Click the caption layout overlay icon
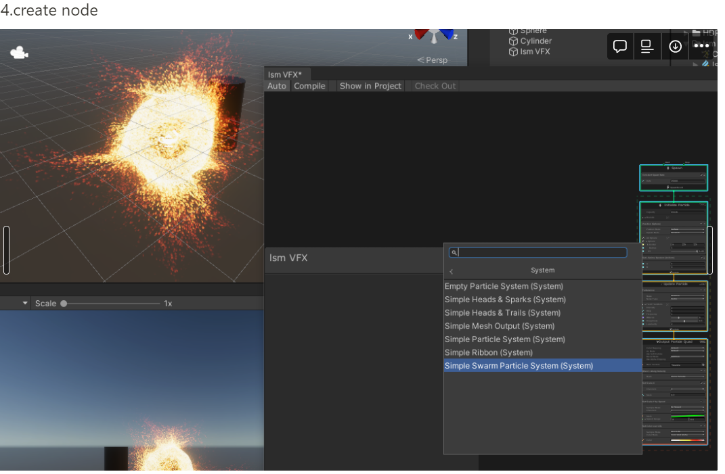The image size is (725, 474). 647,46
